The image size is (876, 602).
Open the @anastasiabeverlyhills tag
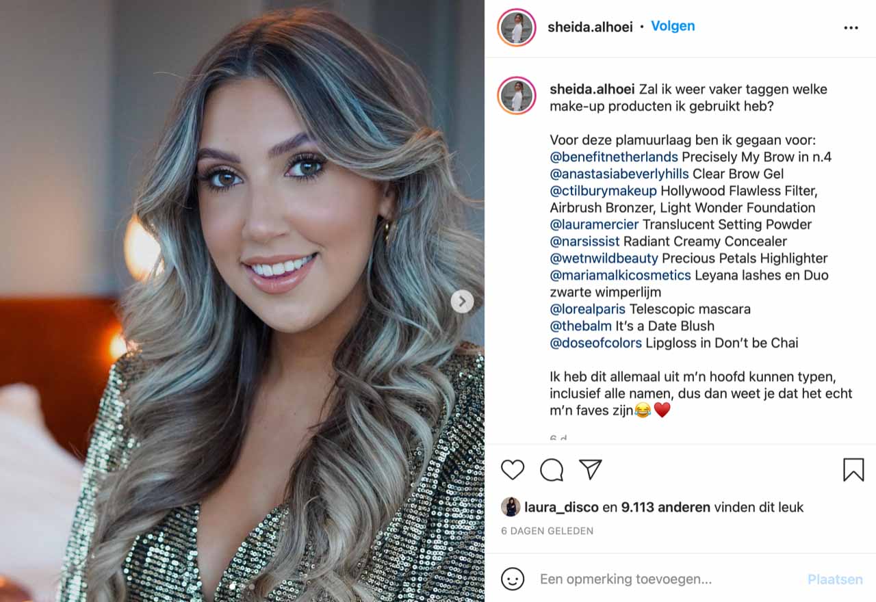(619, 174)
